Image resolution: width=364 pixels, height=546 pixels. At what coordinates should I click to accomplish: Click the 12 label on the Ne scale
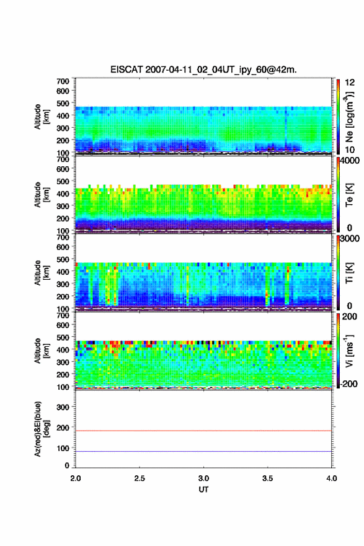[350, 83]
